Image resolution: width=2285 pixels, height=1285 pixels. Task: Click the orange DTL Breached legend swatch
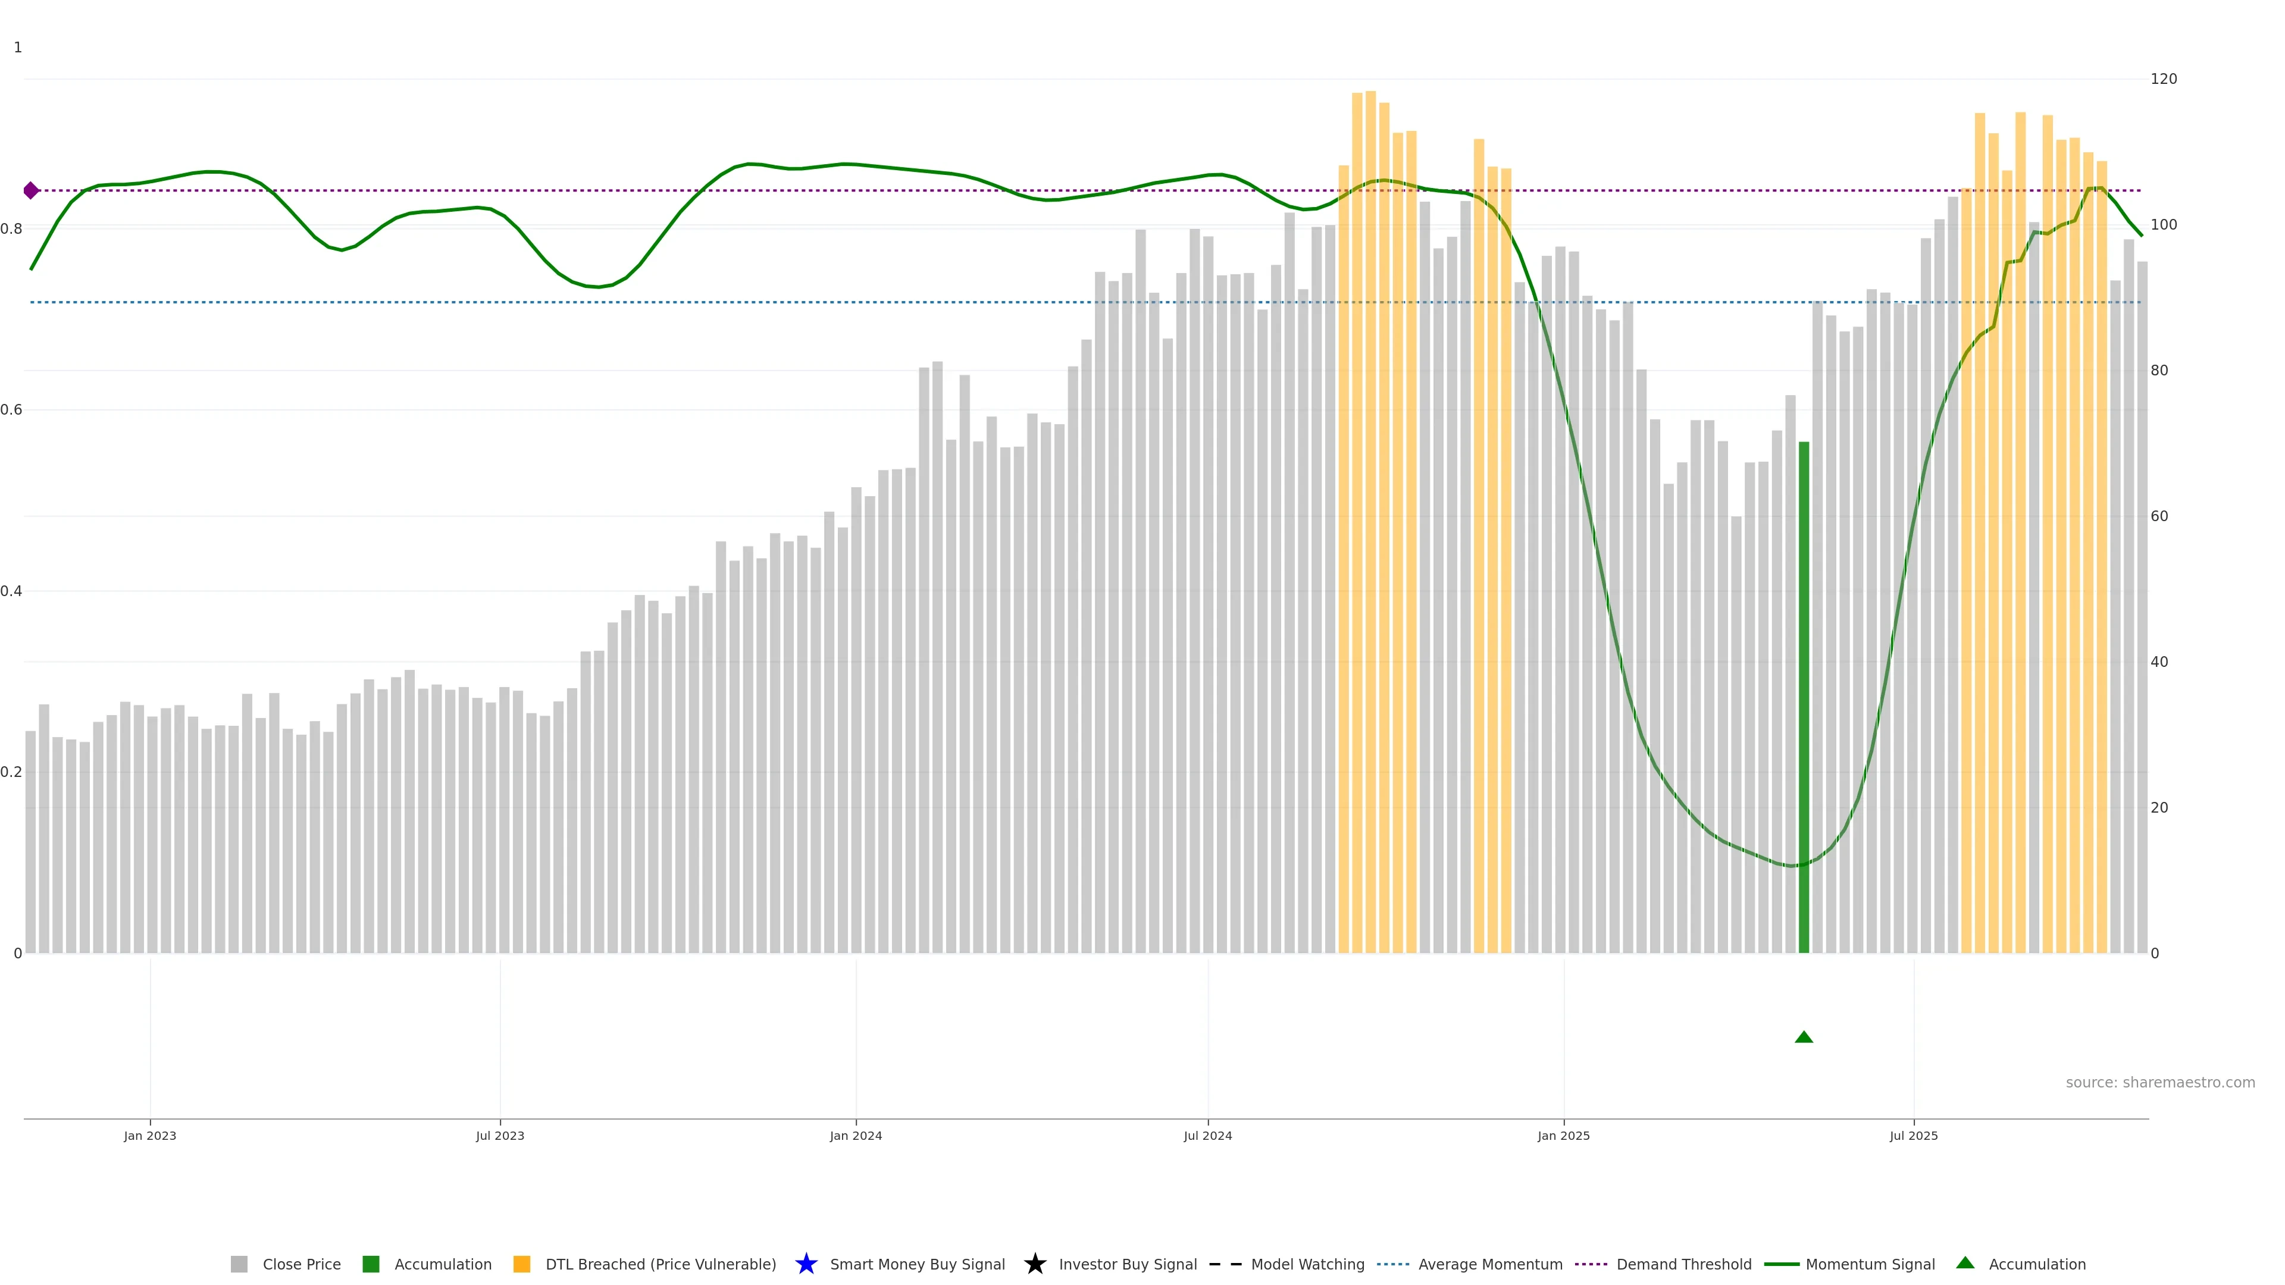tap(522, 1265)
